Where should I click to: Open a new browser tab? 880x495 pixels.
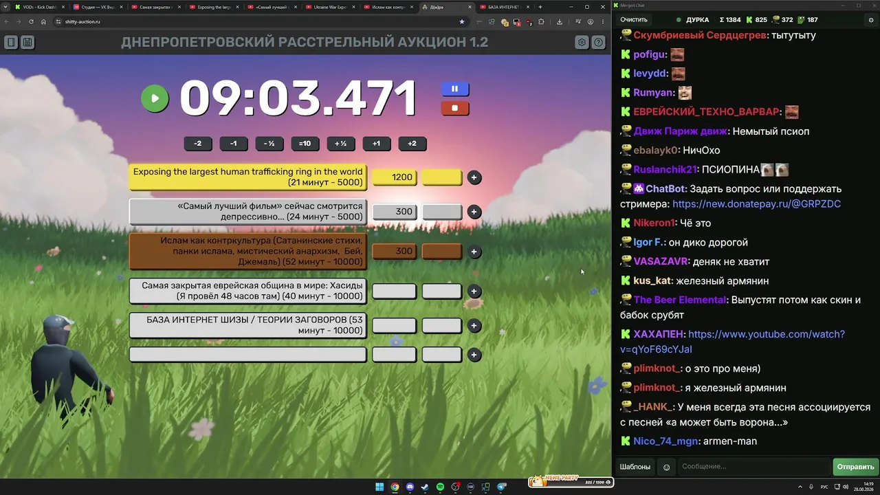pyautogui.click(x=540, y=7)
